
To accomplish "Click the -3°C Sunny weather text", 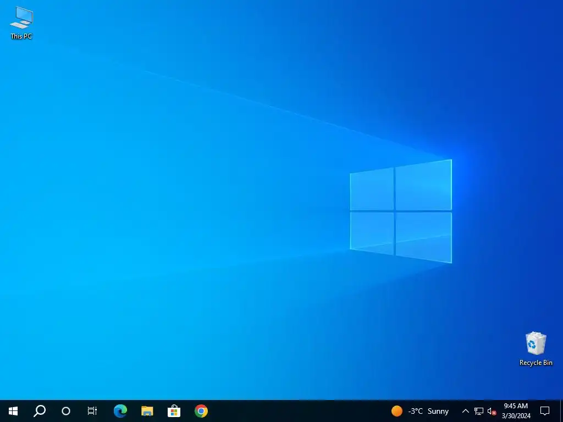I will click(x=428, y=411).
